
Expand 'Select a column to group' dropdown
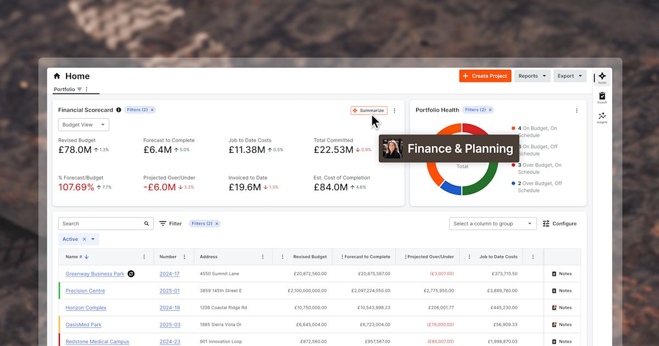(x=493, y=224)
